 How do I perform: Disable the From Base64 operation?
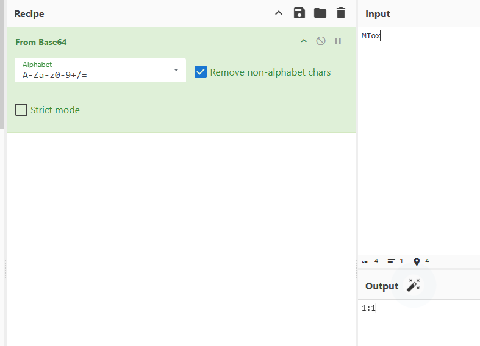[321, 41]
